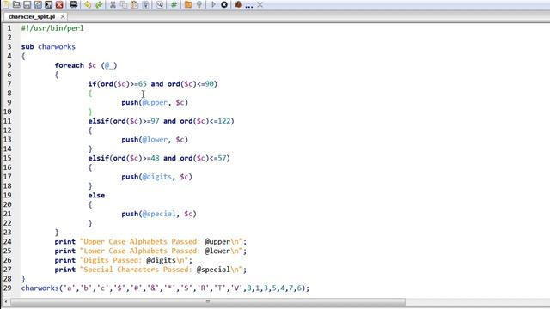Click the orange folder toolbar icon

click(x=188, y=4)
